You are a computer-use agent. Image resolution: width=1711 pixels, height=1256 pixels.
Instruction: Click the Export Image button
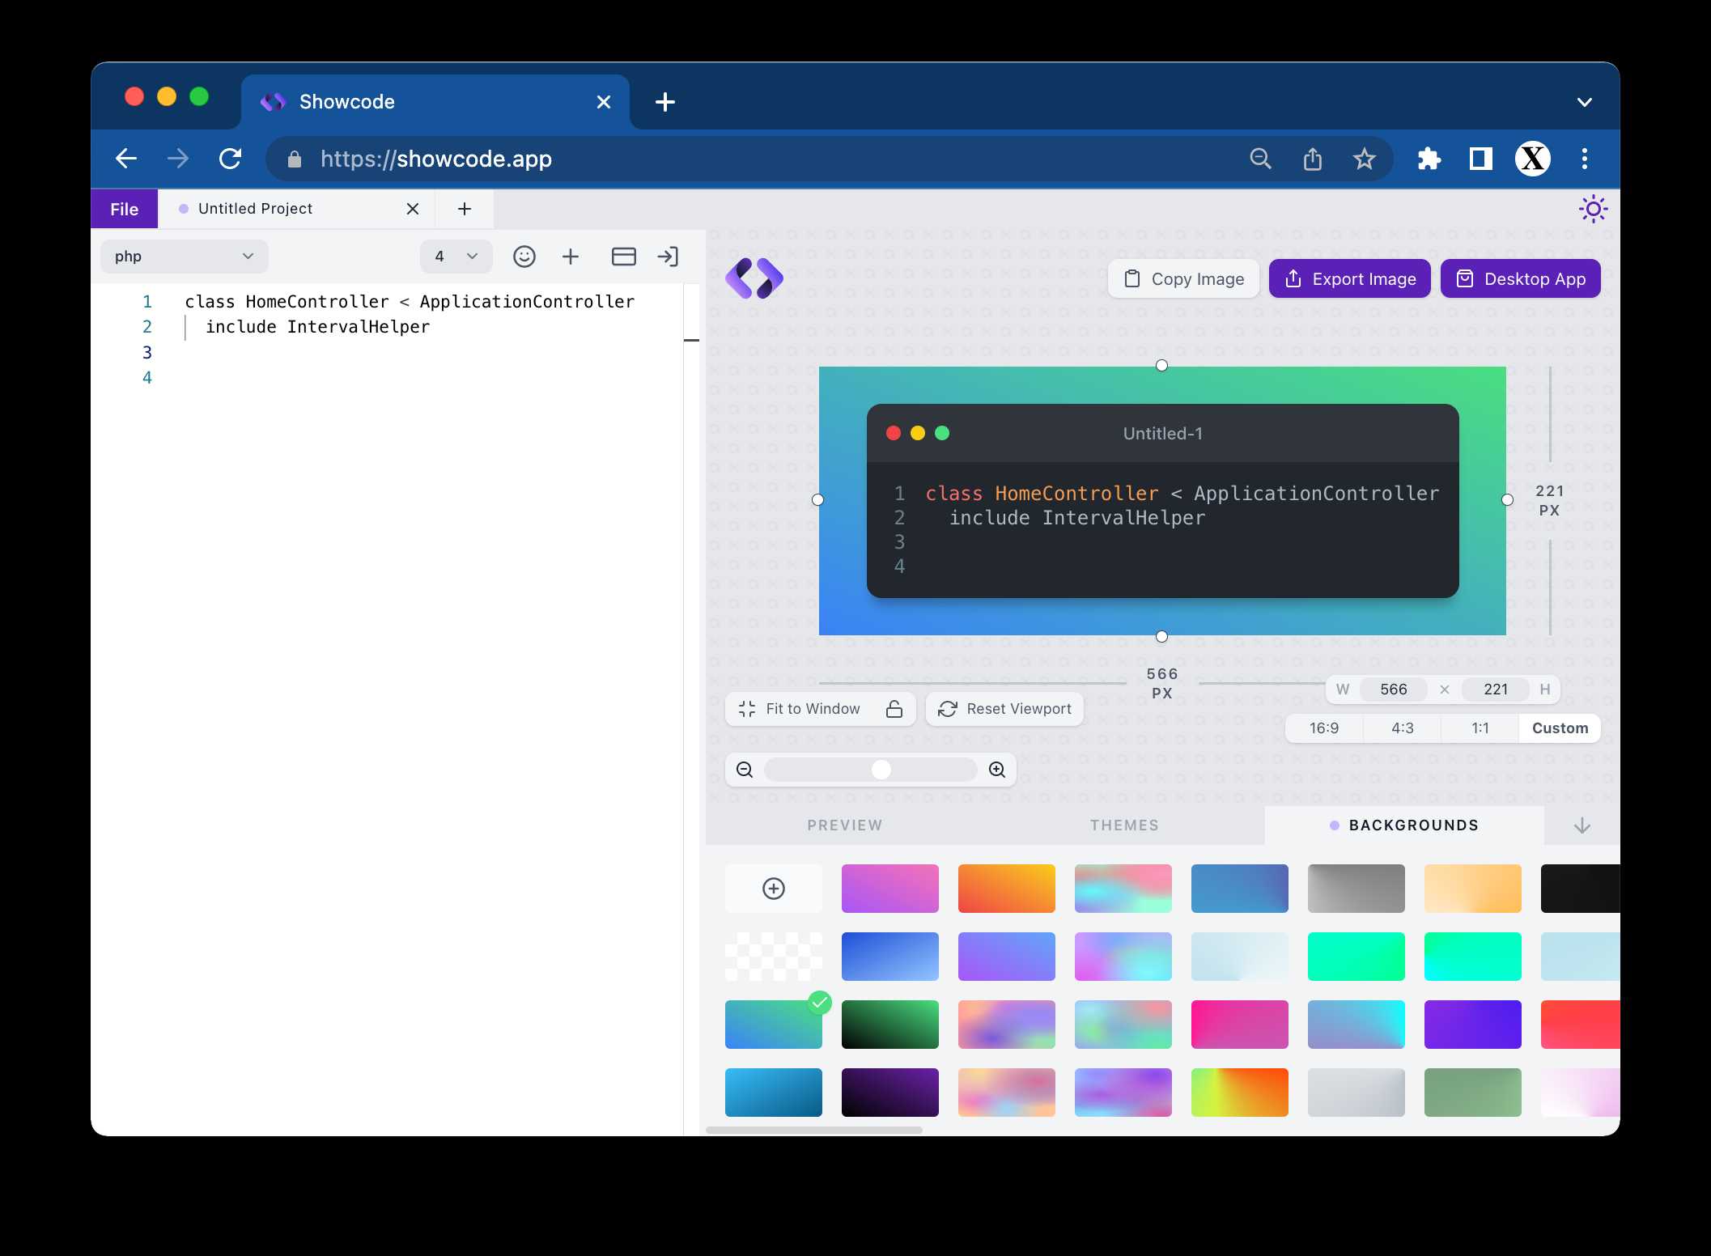coord(1349,279)
